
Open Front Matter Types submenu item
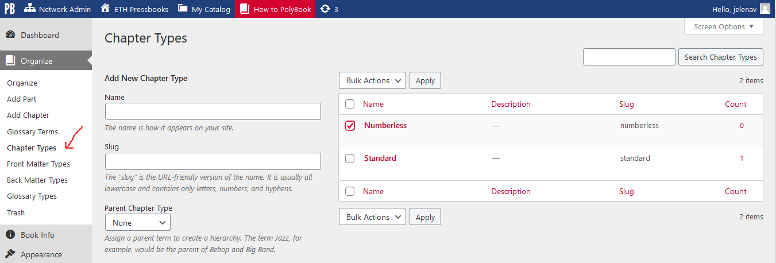(x=38, y=164)
